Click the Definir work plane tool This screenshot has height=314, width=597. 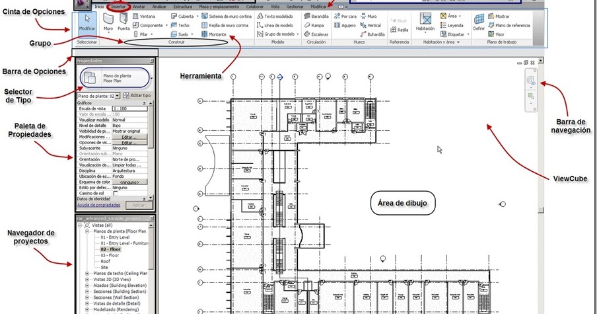(x=479, y=22)
